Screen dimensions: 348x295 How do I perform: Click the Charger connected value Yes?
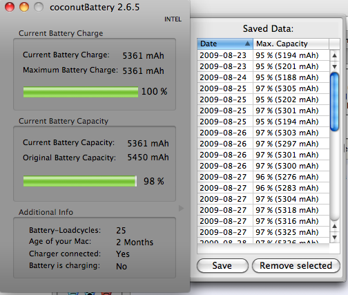tap(123, 254)
